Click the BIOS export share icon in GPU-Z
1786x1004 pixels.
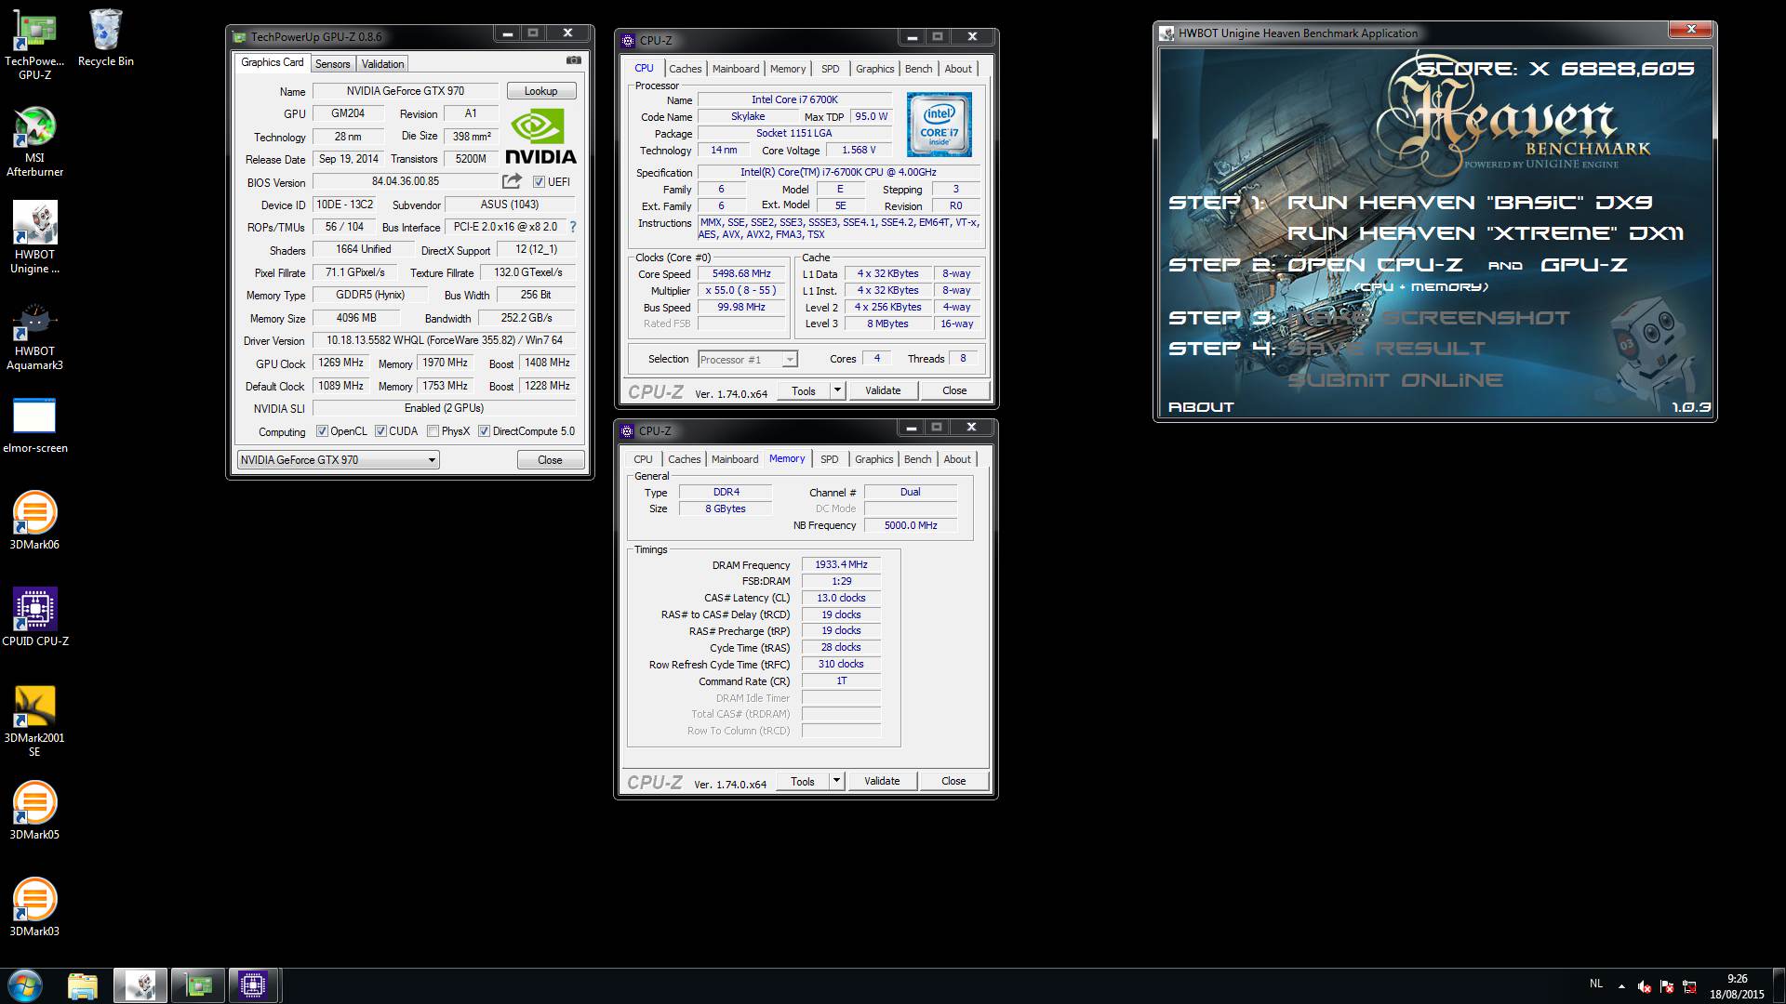[x=513, y=181]
